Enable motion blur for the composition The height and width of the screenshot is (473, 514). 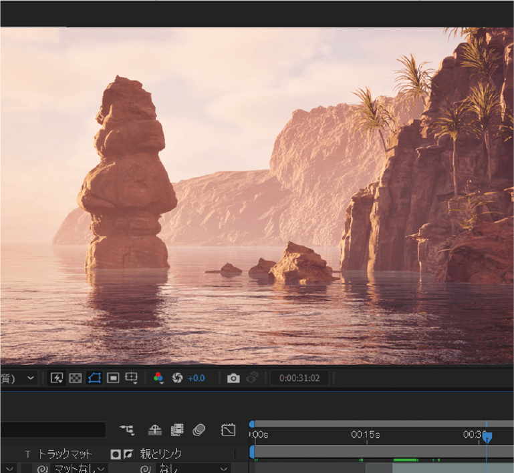(199, 430)
